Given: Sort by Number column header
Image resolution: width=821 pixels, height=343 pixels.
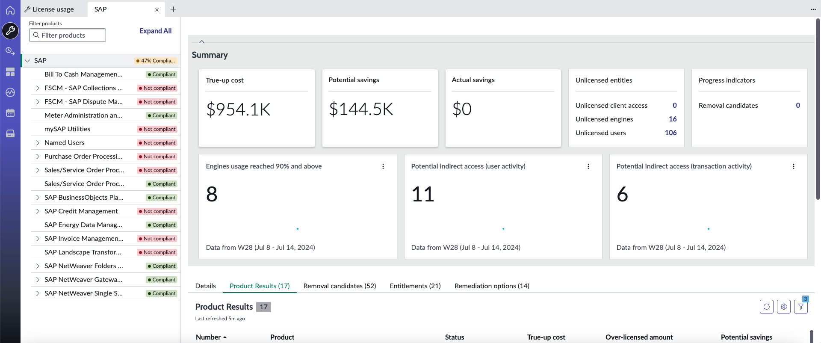Looking at the screenshot, I should point(211,337).
